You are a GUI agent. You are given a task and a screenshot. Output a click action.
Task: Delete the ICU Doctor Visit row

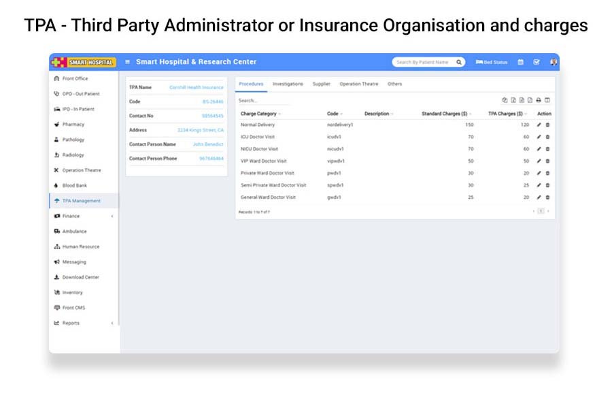[548, 137]
